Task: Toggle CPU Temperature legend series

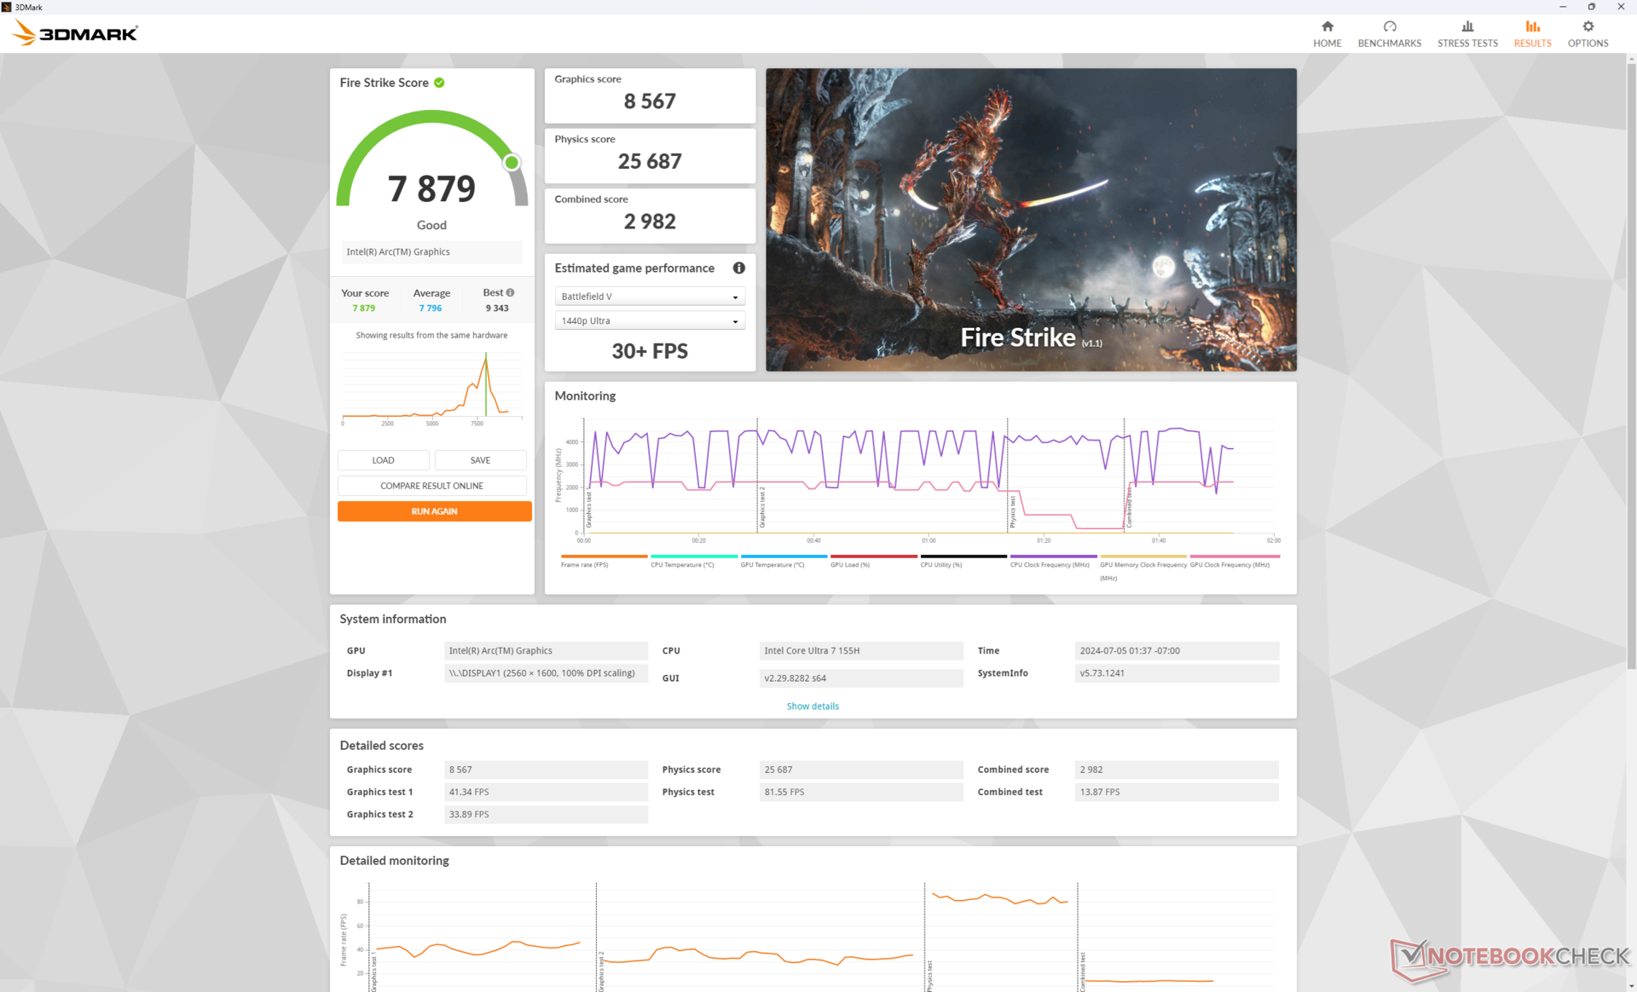Action: 682,564
